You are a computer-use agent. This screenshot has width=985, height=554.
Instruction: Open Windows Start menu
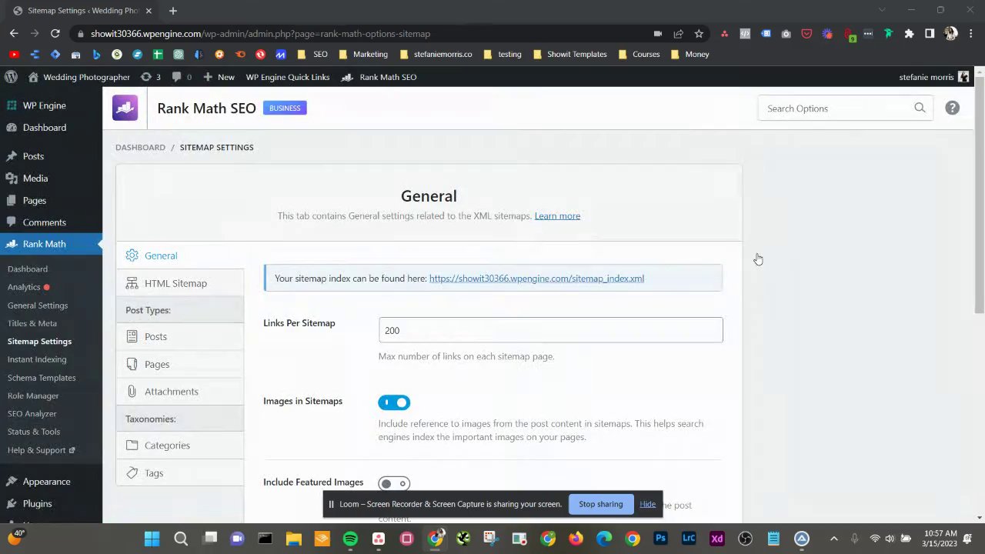pyautogui.click(x=152, y=539)
